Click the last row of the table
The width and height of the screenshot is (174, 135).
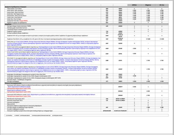87,111
